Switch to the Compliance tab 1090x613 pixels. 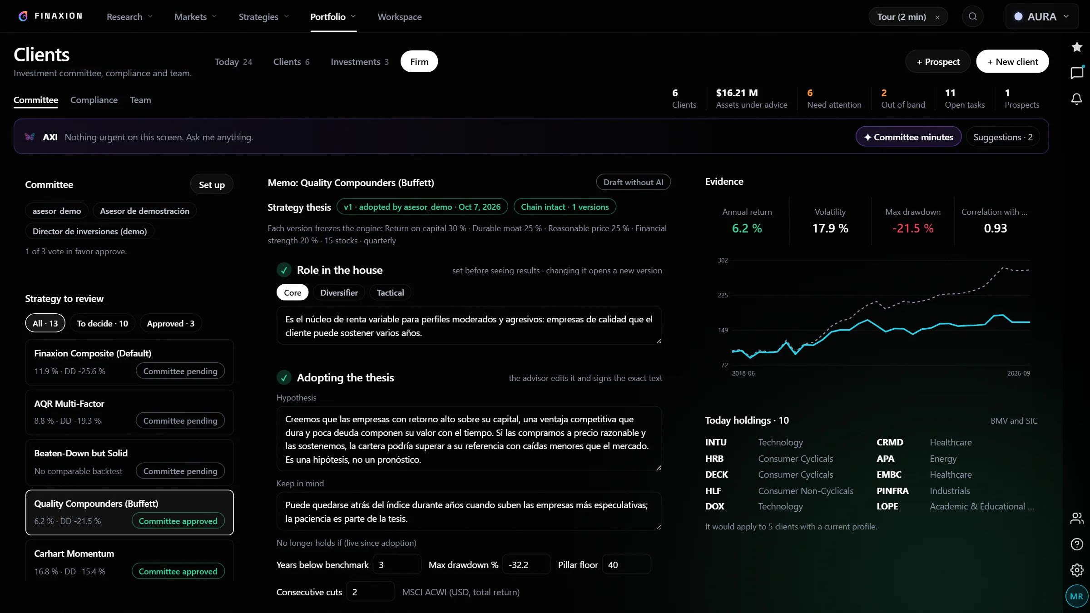(94, 100)
